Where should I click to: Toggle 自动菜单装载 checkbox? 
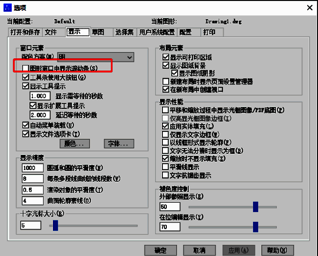tap(25, 125)
